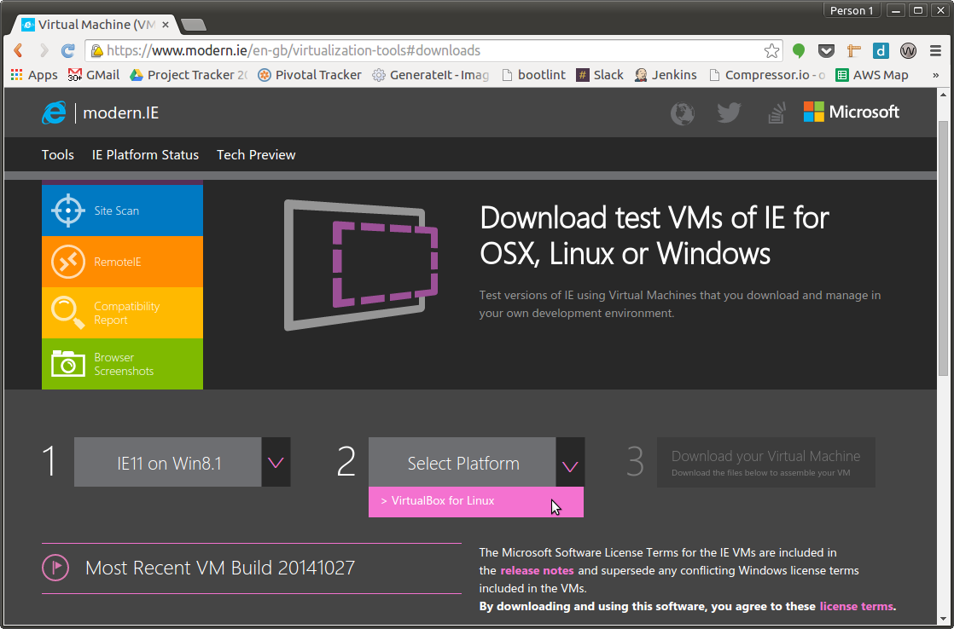Image resolution: width=954 pixels, height=629 pixels.
Task: Click the modern.IE Internet Explorer logo
Action: 54,113
